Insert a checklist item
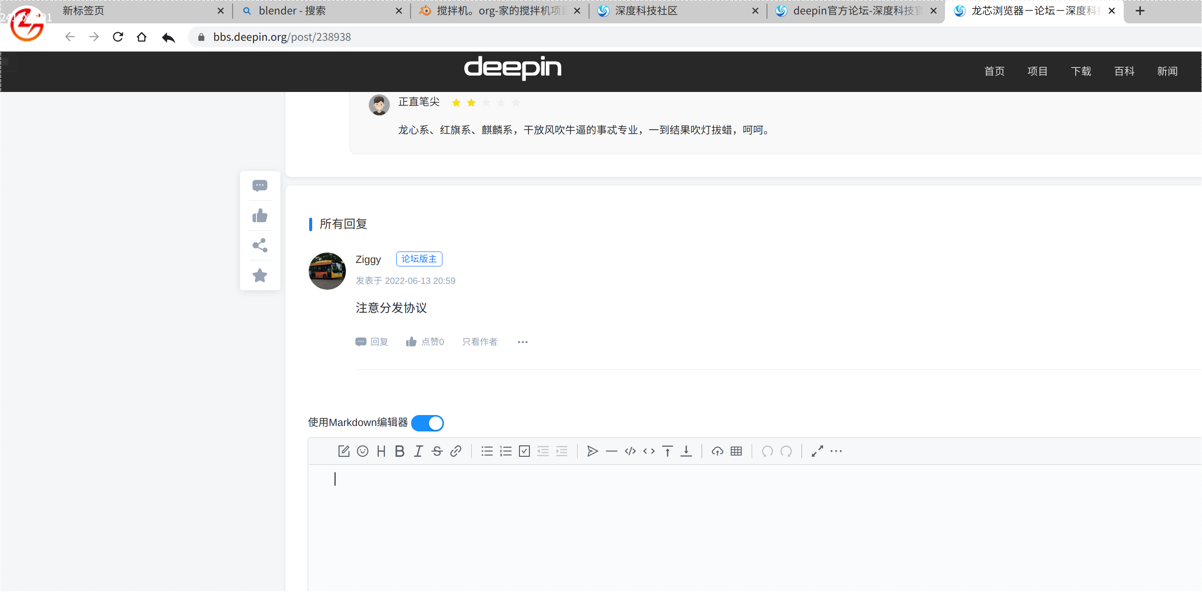This screenshot has width=1202, height=592. 524,451
